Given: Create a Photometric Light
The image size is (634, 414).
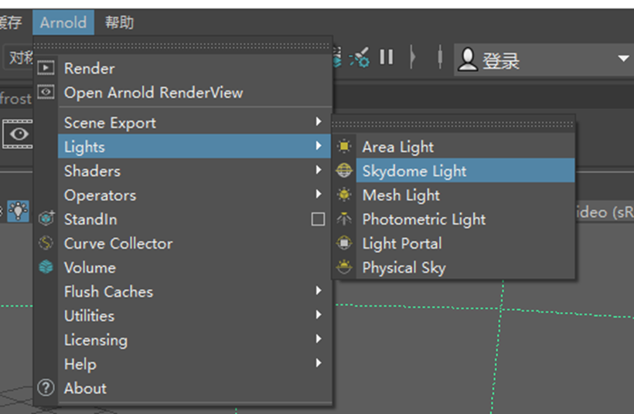Looking at the screenshot, I should (x=465, y=219).
